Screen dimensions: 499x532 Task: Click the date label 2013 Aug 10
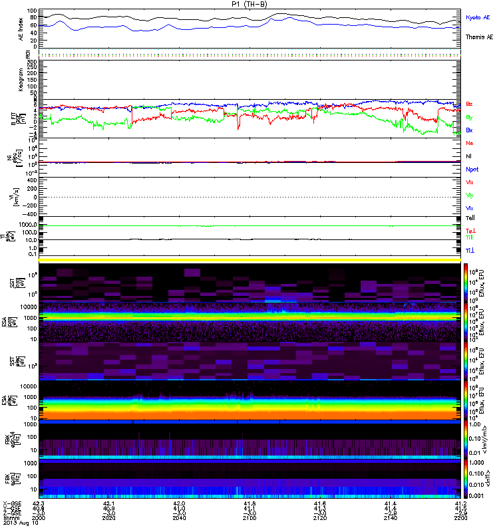[21, 523]
